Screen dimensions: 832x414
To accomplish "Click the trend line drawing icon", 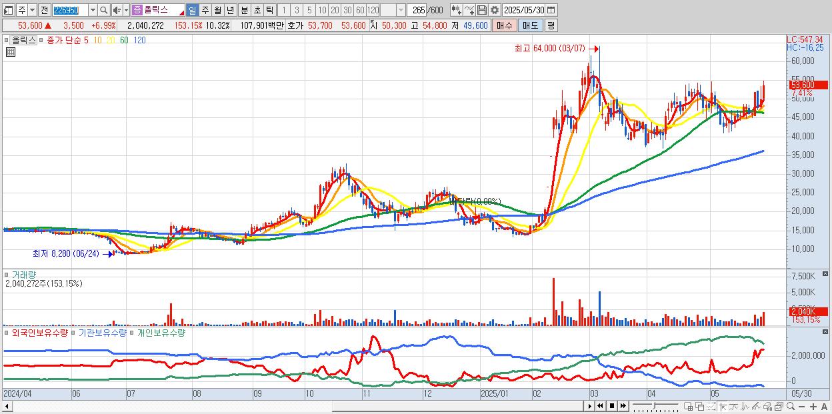I will point(756,406).
